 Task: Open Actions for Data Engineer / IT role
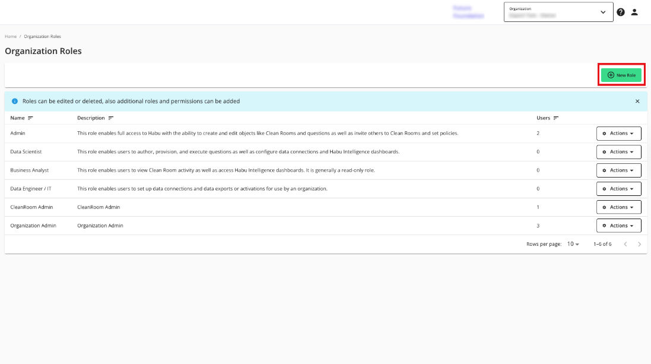click(618, 189)
